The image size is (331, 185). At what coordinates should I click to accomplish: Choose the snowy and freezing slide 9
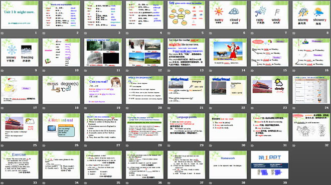coord(20,52)
